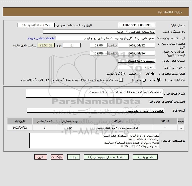Screen dimensions: 192x186
Task: Click the اطلاعات کالاهای مورد نیاز section heading
Action: tap(166, 102)
